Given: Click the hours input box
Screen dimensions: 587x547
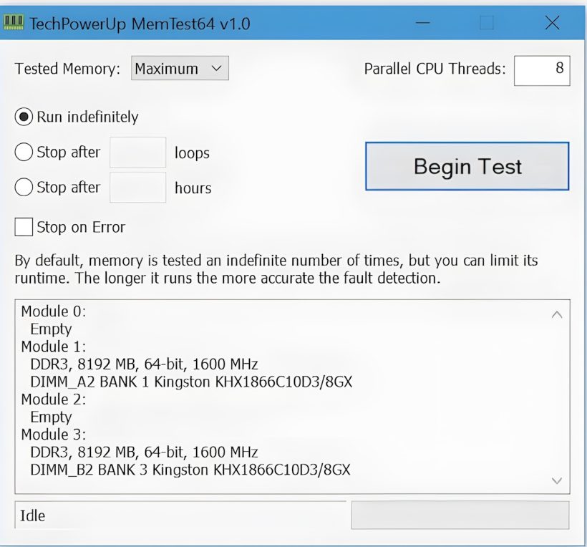Looking at the screenshot, I should tap(137, 187).
